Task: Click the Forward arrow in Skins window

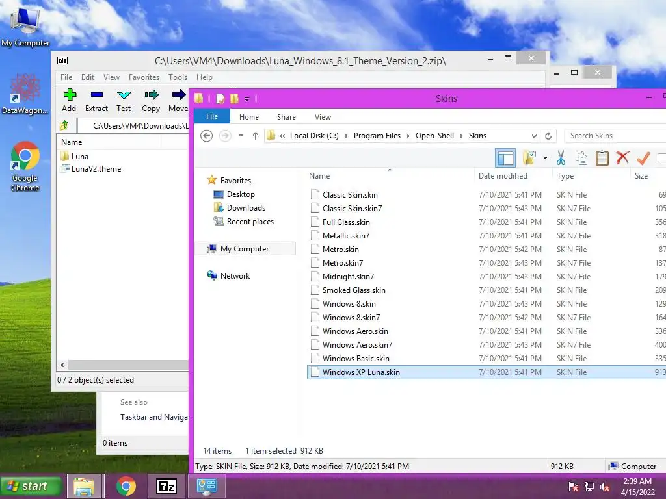Action: pos(225,136)
